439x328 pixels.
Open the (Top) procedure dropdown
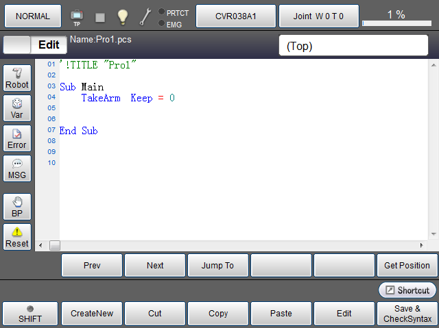(x=353, y=46)
